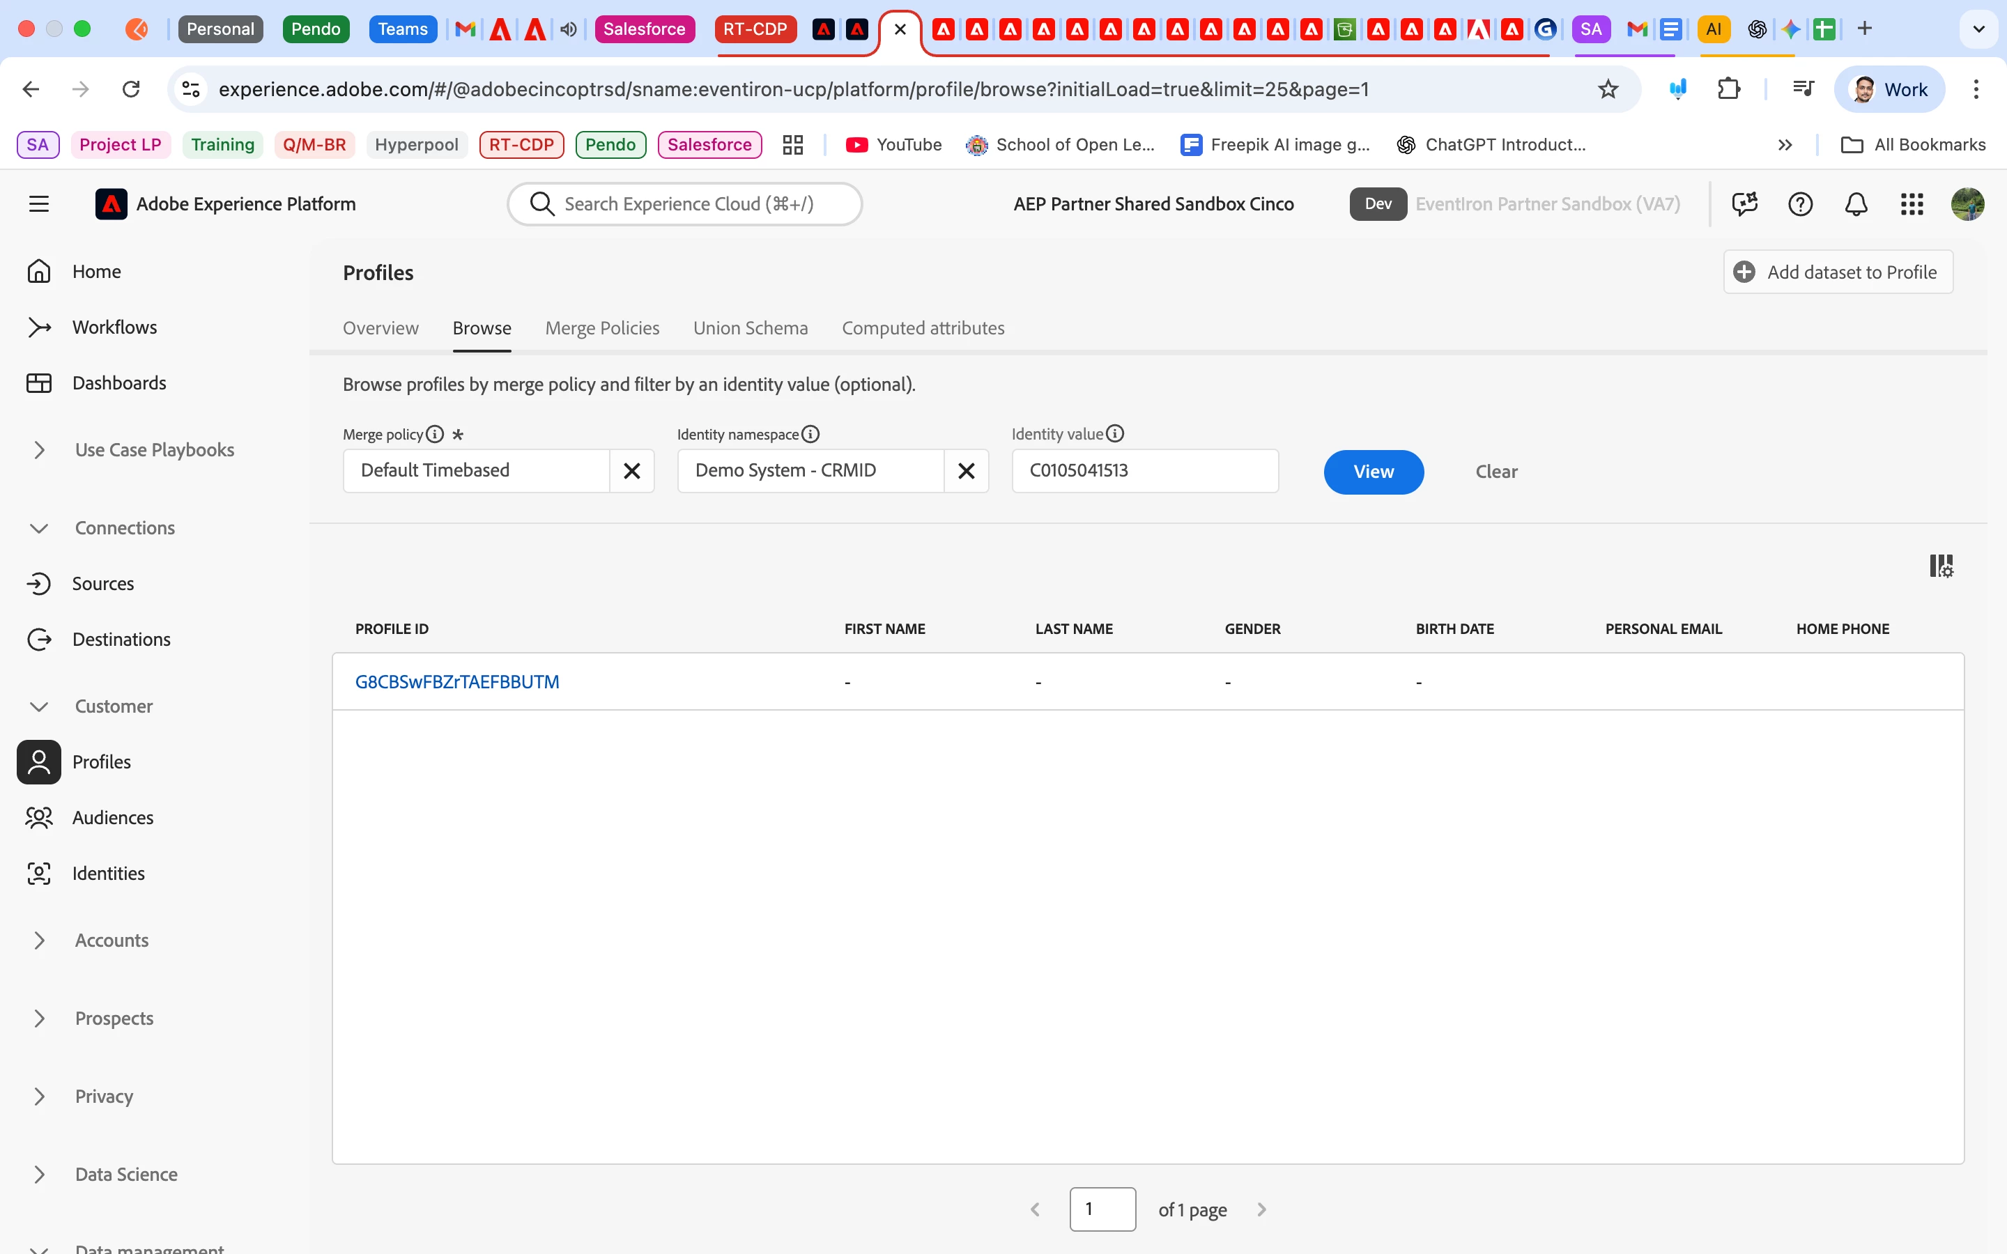Click the Identity value input field

pyautogui.click(x=1144, y=471)
